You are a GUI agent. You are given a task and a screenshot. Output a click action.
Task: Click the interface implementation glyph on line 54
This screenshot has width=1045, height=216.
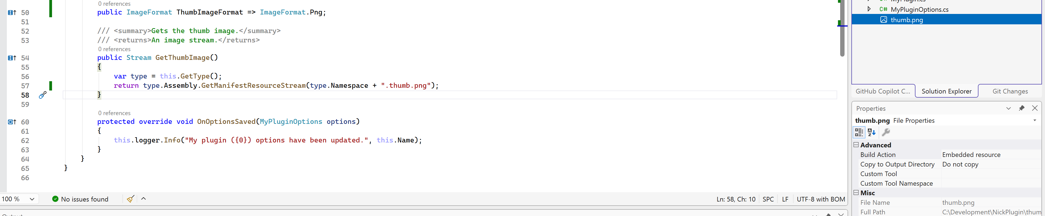[12, 58]
